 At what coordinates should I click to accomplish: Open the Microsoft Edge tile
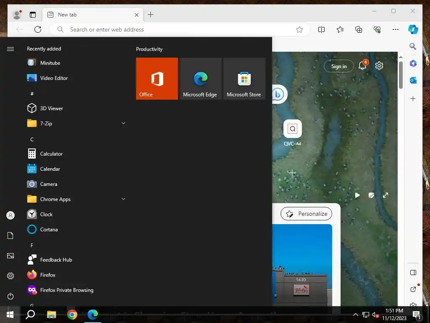tap(200, 79)
